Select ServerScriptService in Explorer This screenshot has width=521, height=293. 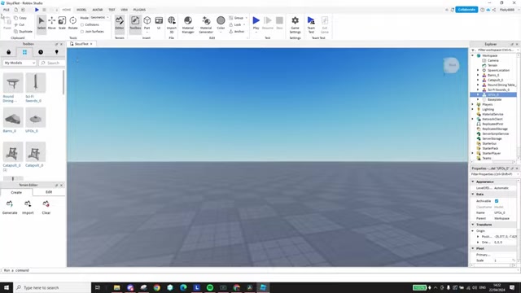point(495,133)
